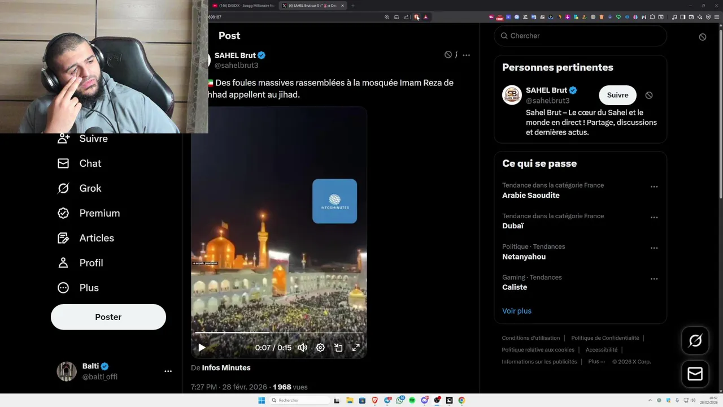Image resolution: width=723 pixels, height=407 pixels.
Task: Click the zoom magnifier icon in address bar
Action: (387, 17)
